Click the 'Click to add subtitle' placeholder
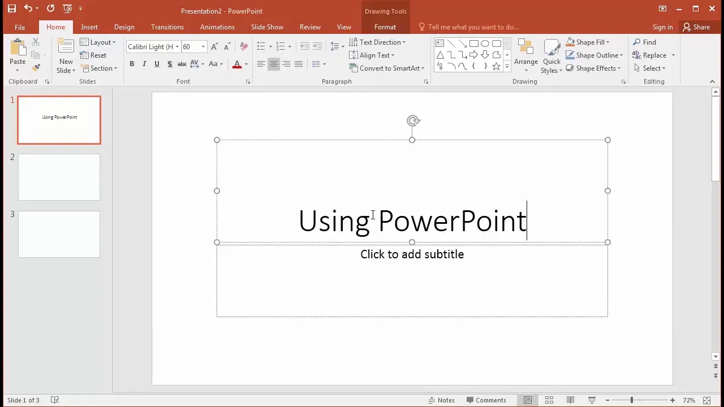The height and width of the screenshot is (407, 724). (x=412, y=254)
